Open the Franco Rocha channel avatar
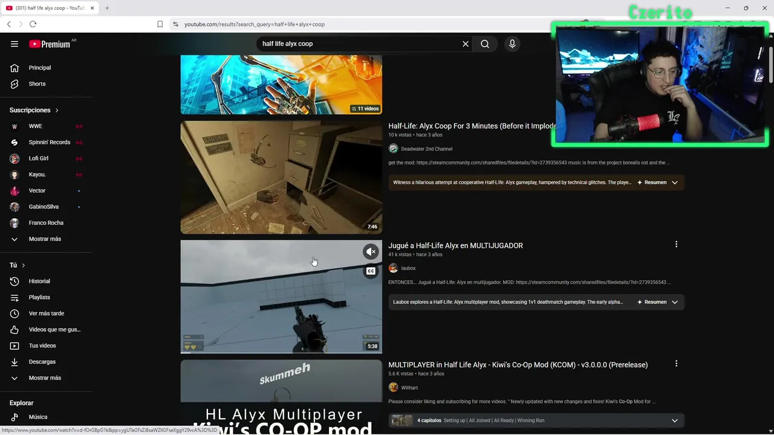The image size is (774, 435). point(15,223)
